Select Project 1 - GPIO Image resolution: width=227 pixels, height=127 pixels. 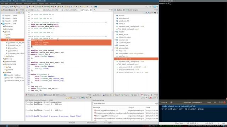(10, 16)
